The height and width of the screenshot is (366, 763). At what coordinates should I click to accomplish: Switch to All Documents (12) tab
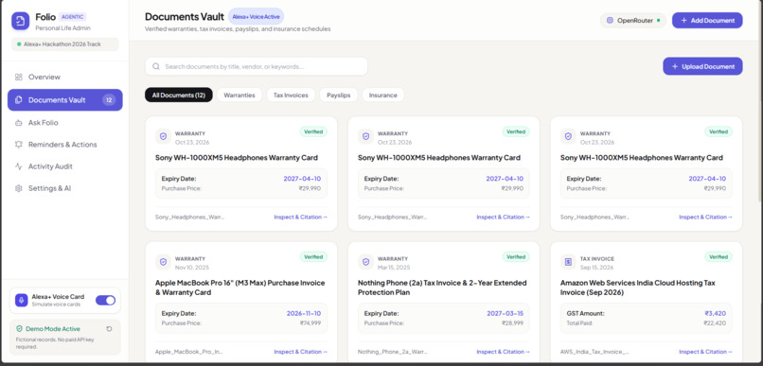179,96
